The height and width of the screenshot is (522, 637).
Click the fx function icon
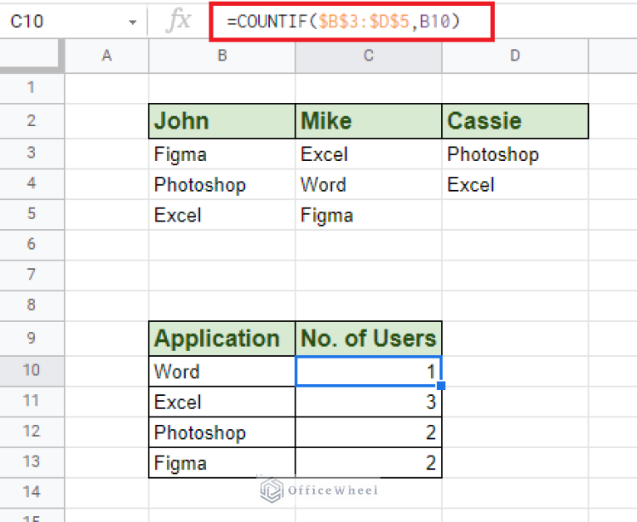click(x=178, y=22)
